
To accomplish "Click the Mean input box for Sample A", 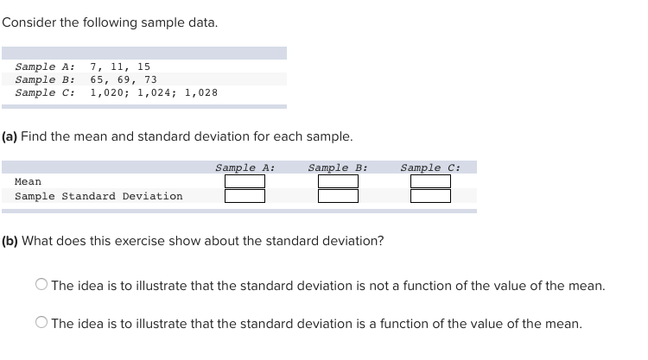I will 245,181.
